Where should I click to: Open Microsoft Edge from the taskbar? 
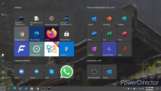point(14,89)
